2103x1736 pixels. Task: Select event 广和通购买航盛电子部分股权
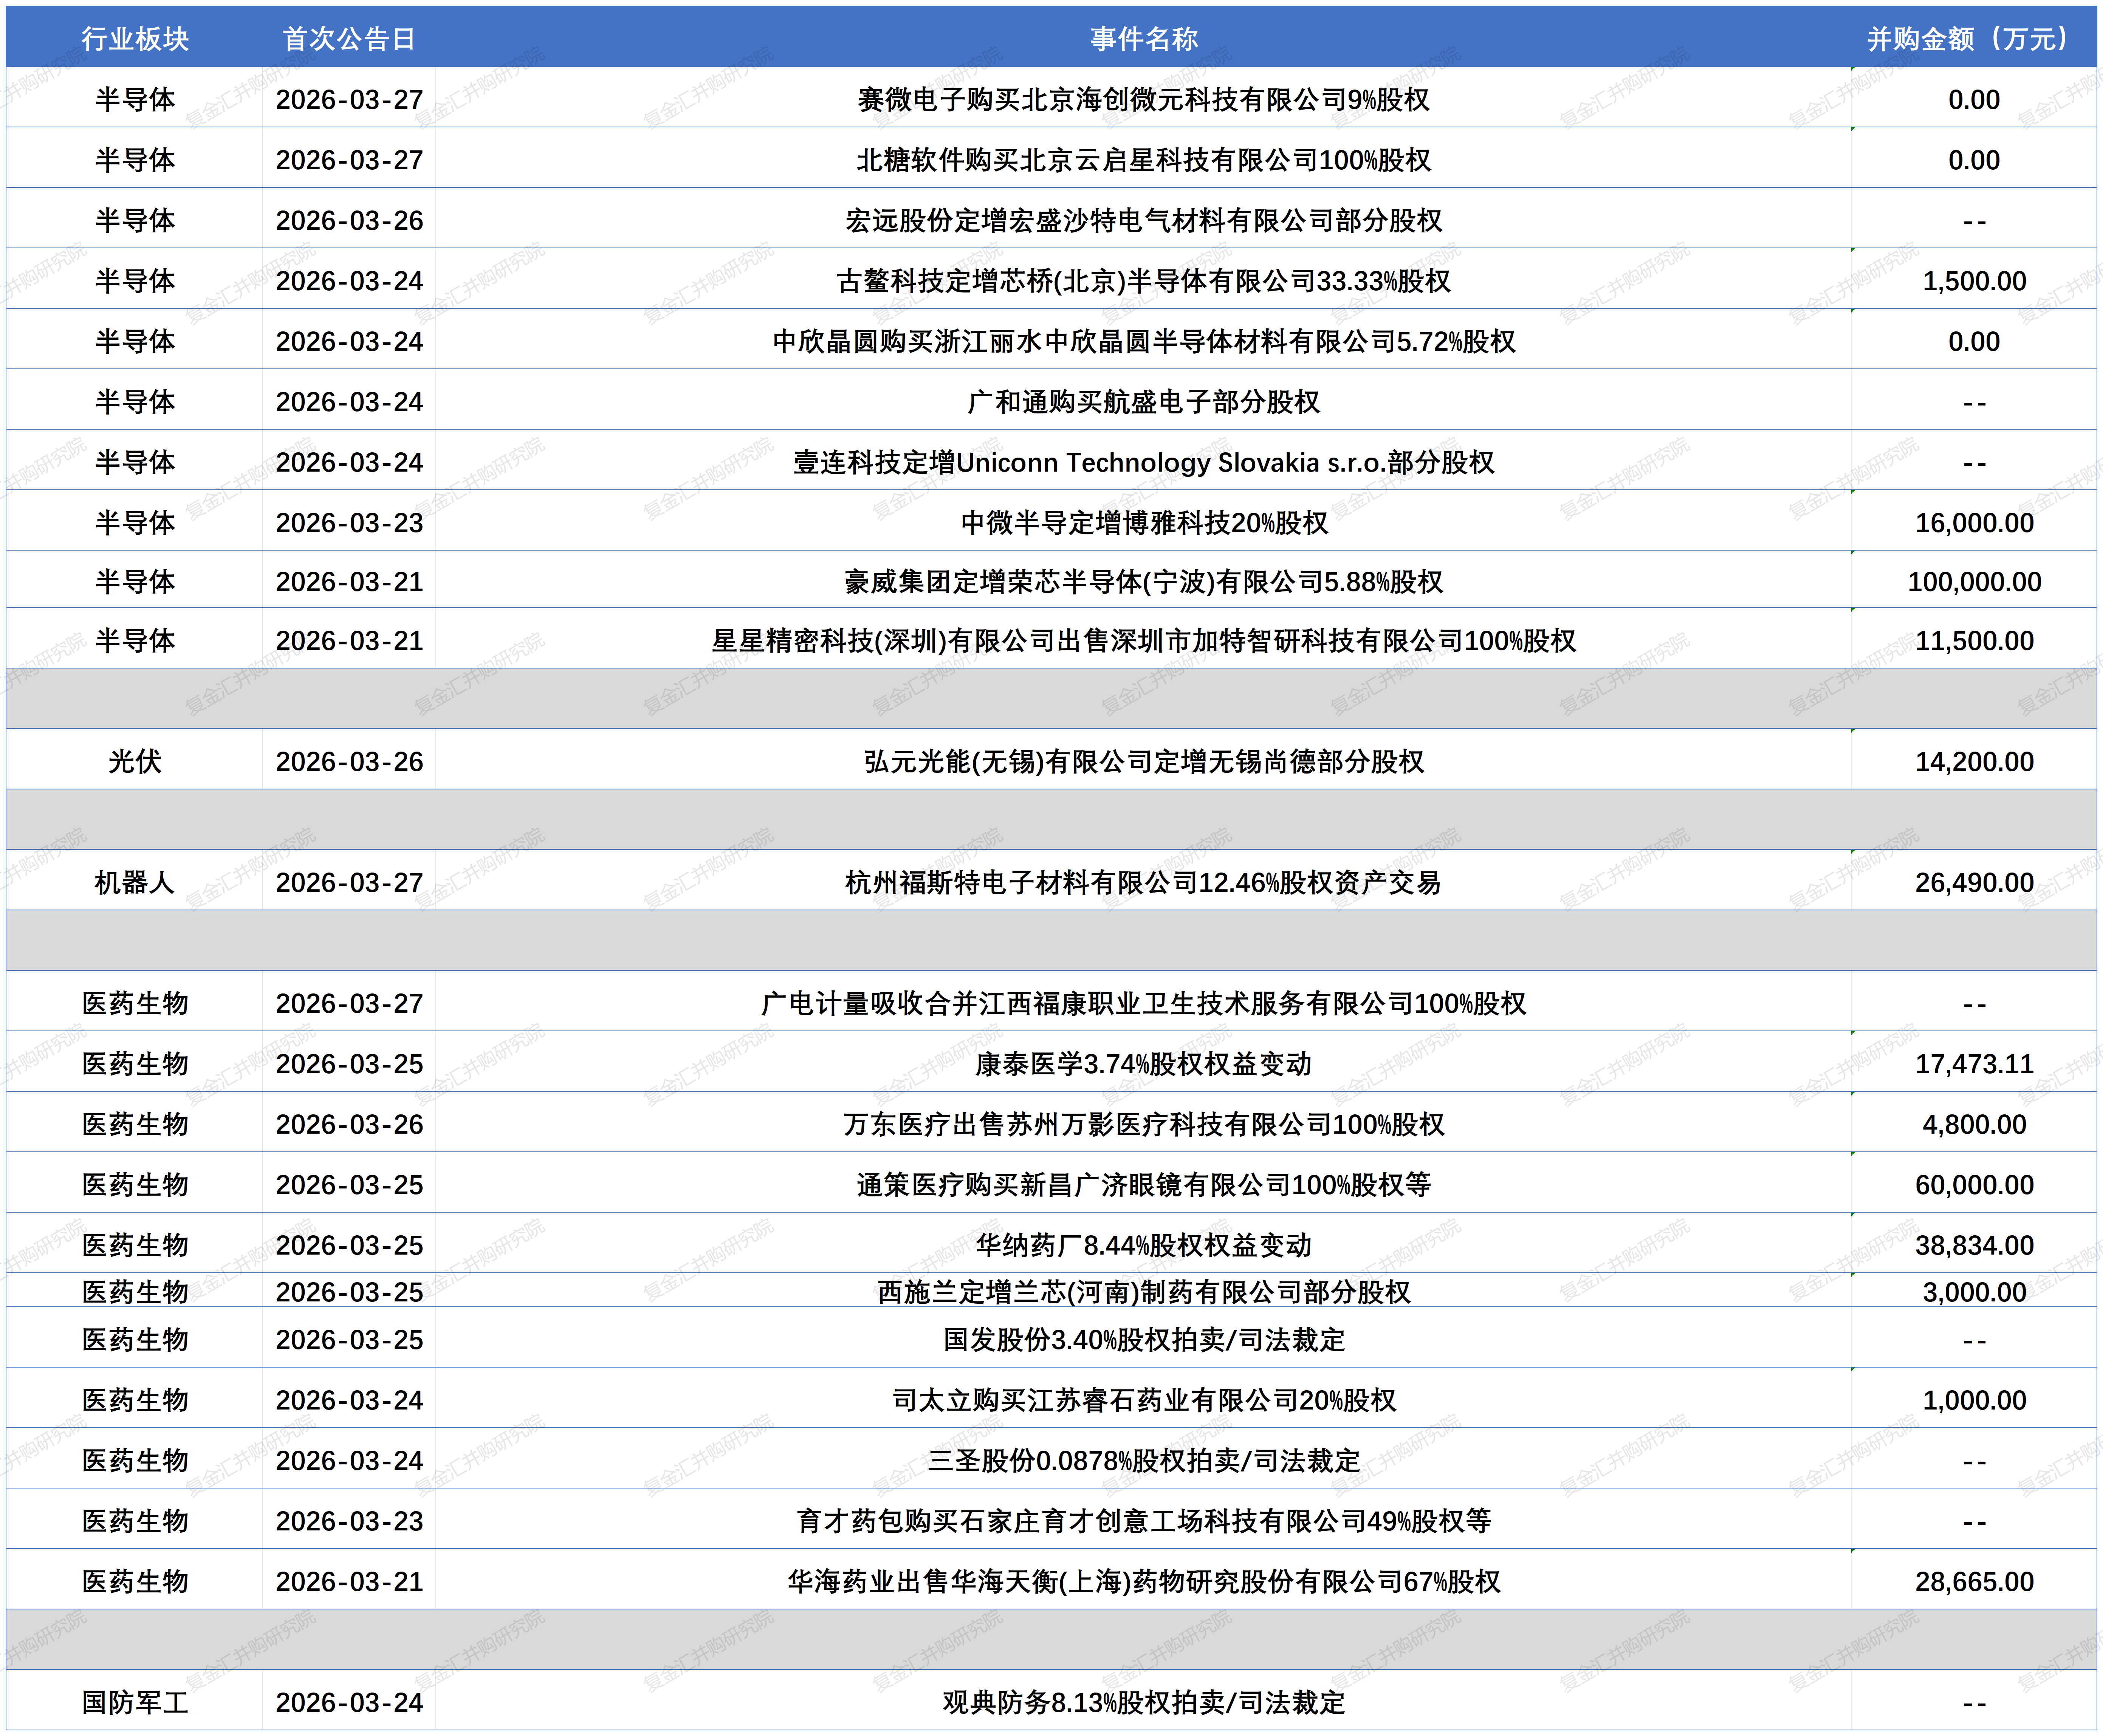1144,402
